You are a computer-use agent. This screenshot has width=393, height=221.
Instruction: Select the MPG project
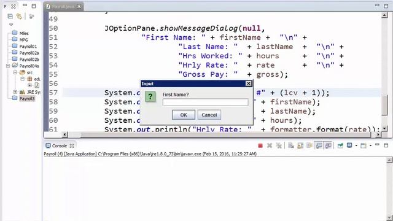[23, 40]
